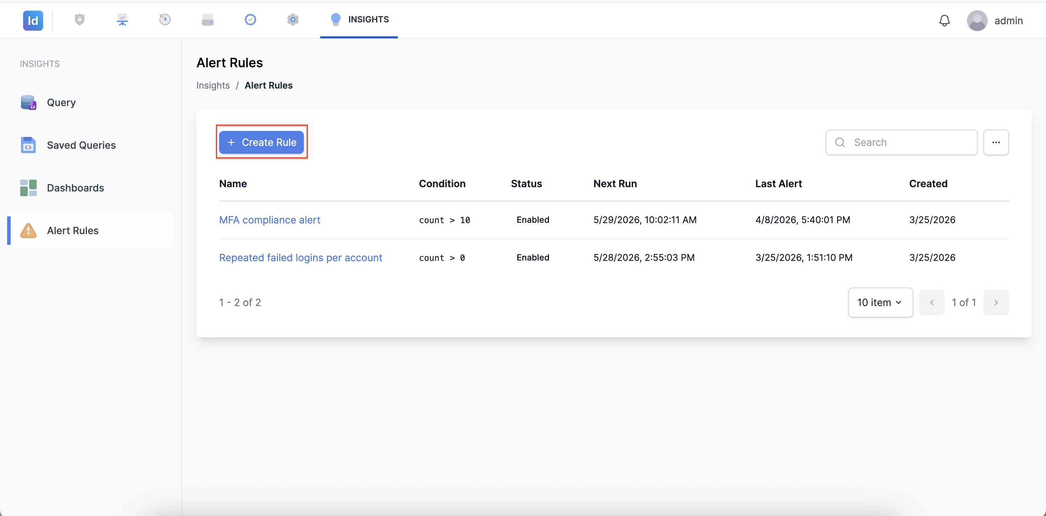This screenshot has height=516, width=1046.
Task: Expand the 10 item page size dropdown
Action: (x=880, y=302)
